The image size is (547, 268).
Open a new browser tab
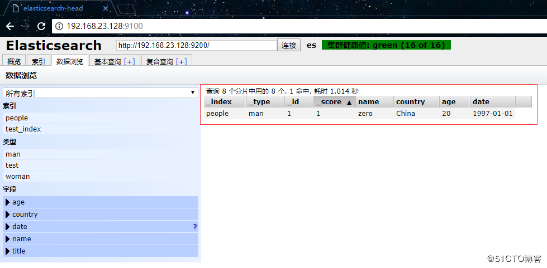[126, 9]
